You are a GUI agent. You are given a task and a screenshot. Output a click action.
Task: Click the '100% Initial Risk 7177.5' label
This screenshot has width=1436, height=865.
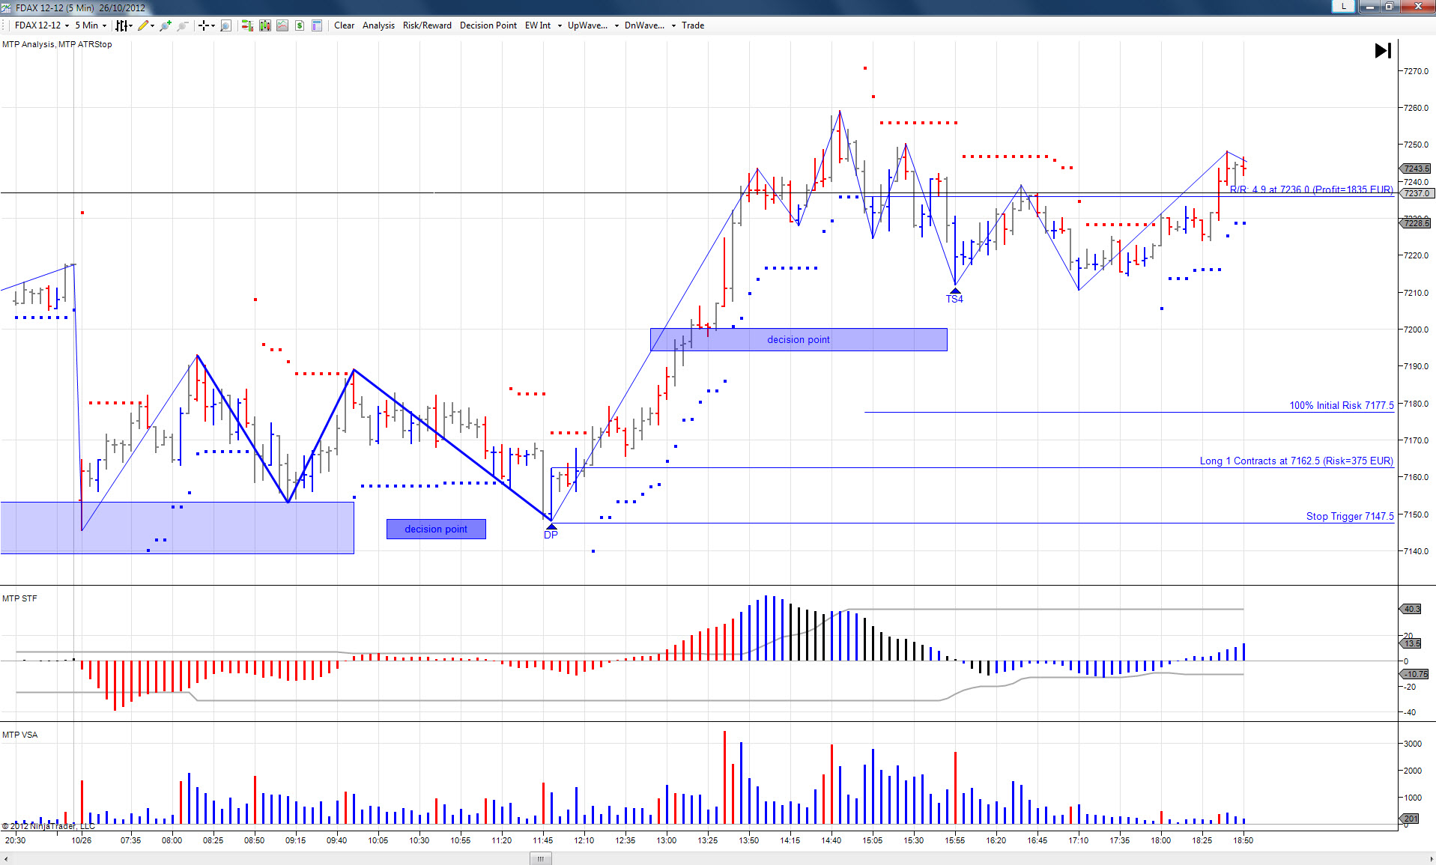1342,405
